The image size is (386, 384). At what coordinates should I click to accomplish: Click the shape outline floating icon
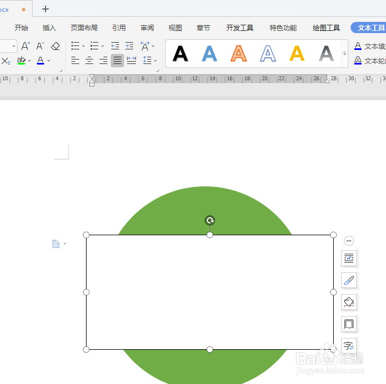[x=349, y=324]
